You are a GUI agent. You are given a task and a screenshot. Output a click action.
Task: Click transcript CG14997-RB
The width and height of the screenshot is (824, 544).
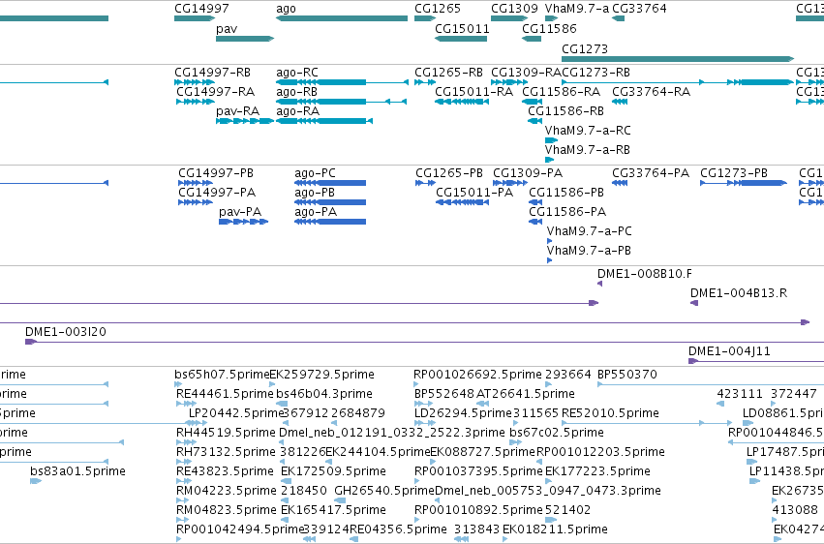click(212, 72)
